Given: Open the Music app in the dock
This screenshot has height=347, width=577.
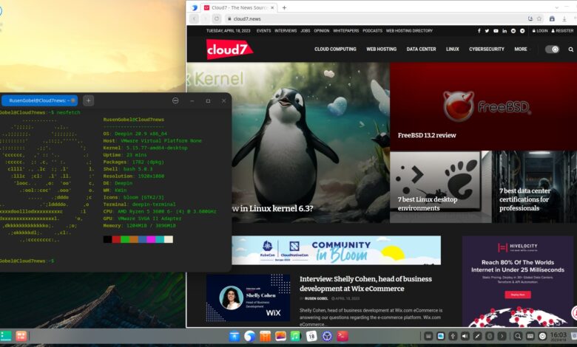Looking at the screenshot, I should coord(295,336).
